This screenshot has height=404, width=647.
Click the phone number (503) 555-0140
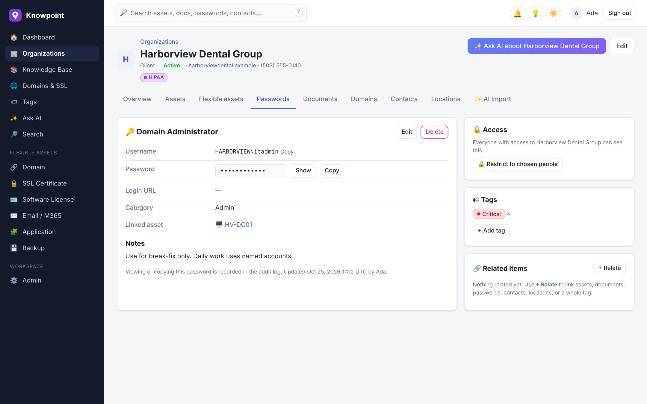point(281,66)
